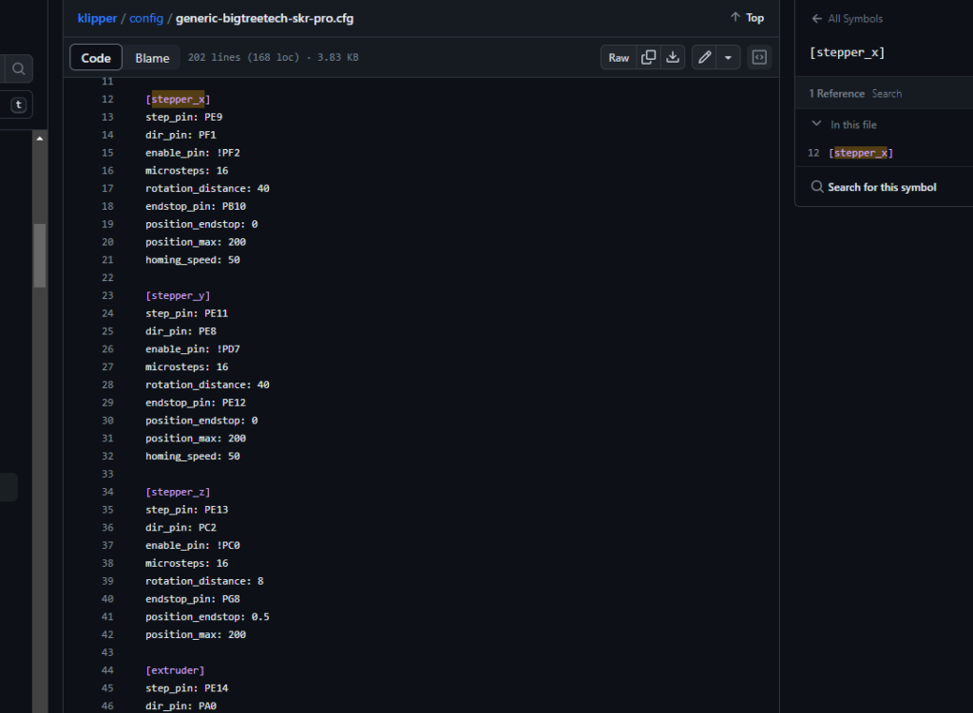Click 'step_pin: PE11' line

coord(187,313)
